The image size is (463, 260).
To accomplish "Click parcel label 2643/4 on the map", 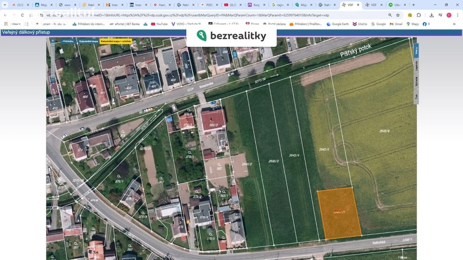I will (294, 155).
